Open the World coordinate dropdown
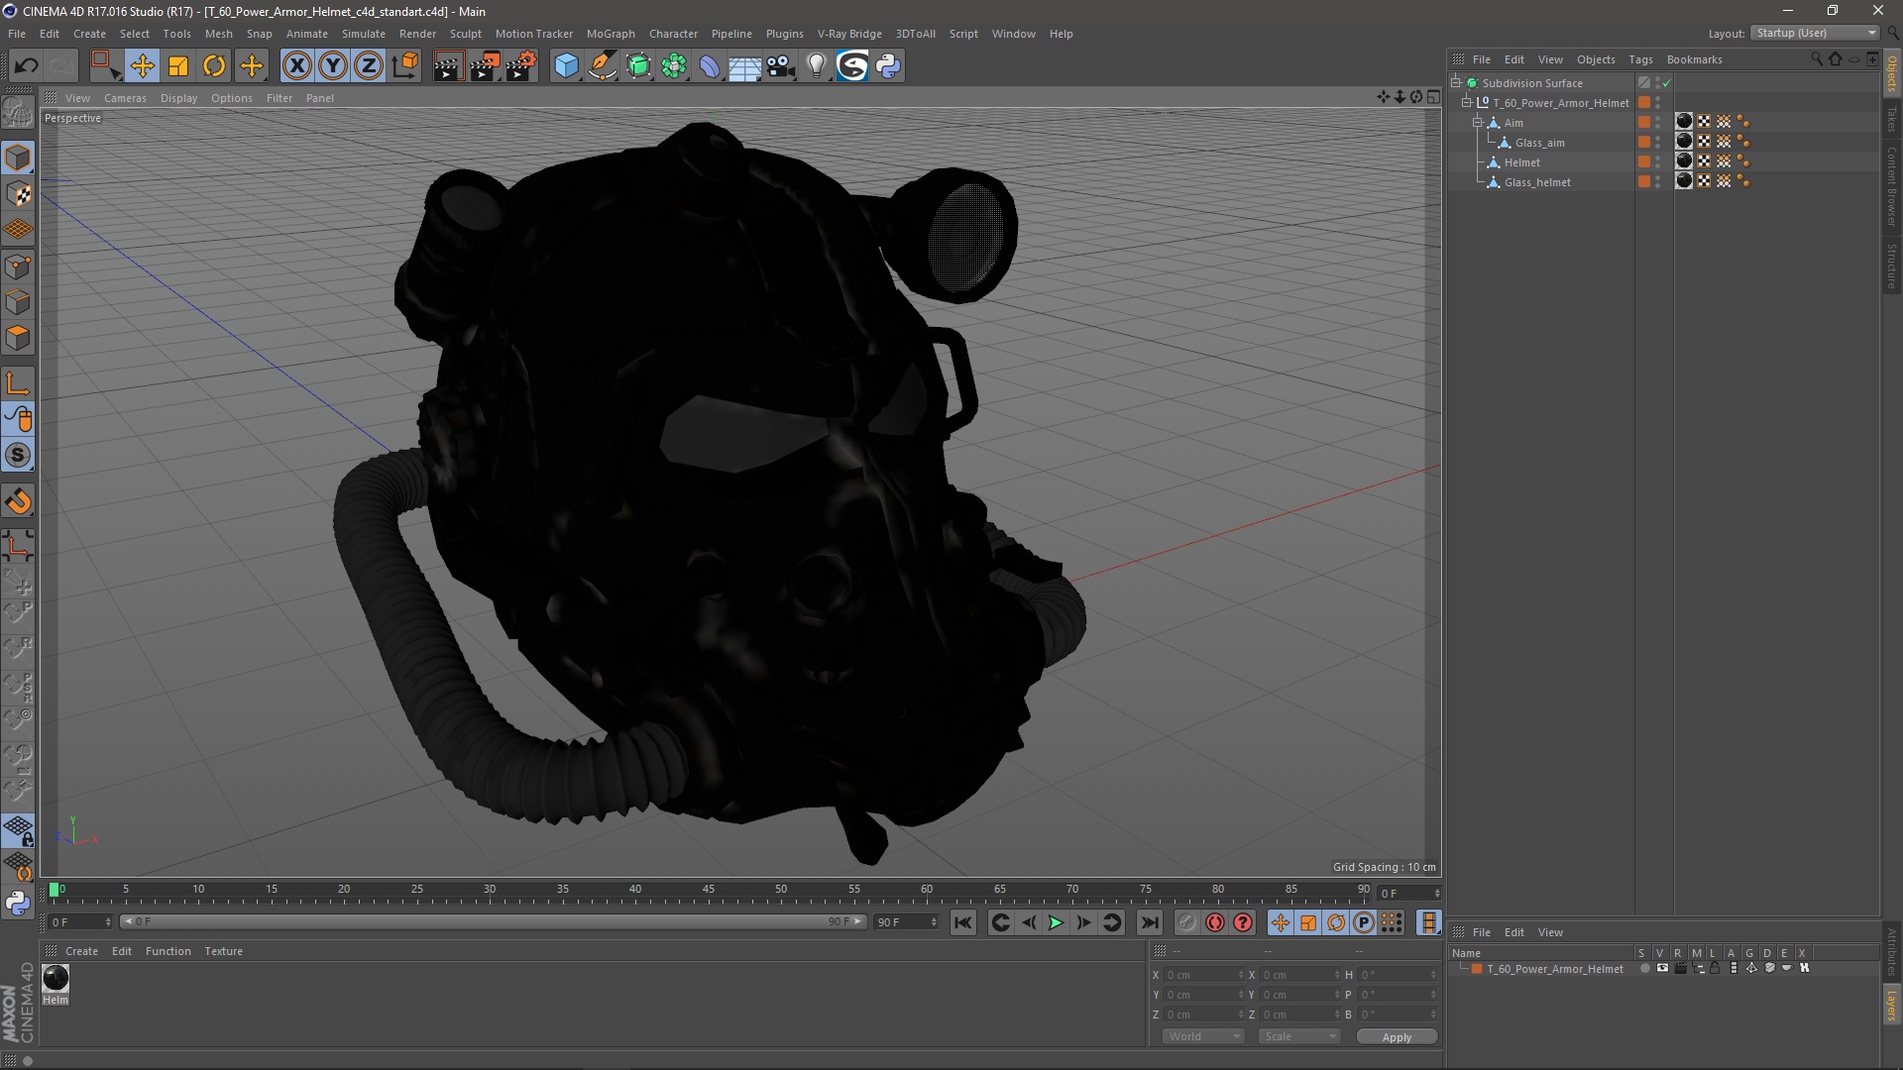The image size is (1903, 1070). pos(1203,1036)
